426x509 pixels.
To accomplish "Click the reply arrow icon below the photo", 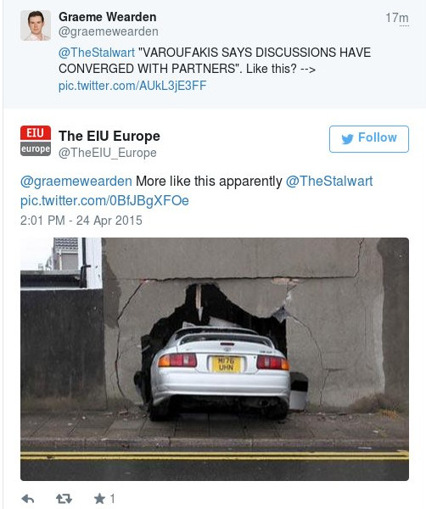I will pyautogui.click(x=28, y=499).
